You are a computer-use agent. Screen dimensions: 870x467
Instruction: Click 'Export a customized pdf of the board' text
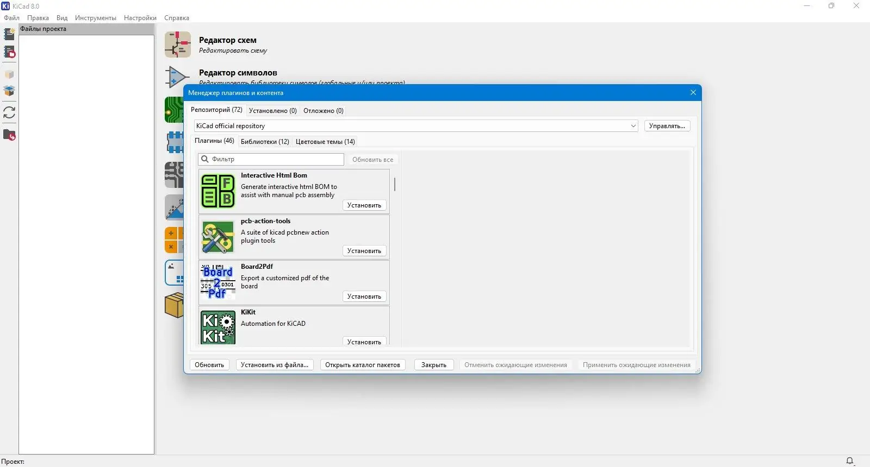click(285, 282)
